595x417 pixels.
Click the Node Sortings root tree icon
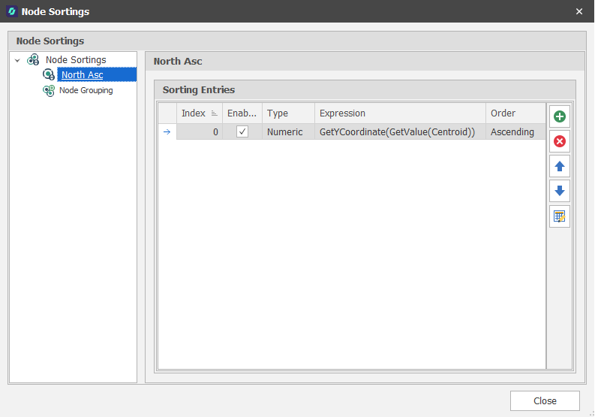pos(33,59)
